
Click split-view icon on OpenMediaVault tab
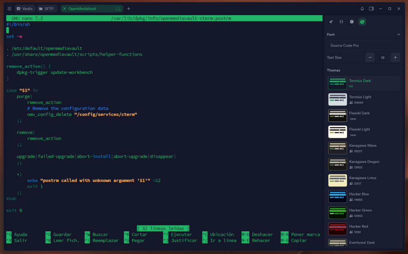pyautogui.click(x=118, y=8)
